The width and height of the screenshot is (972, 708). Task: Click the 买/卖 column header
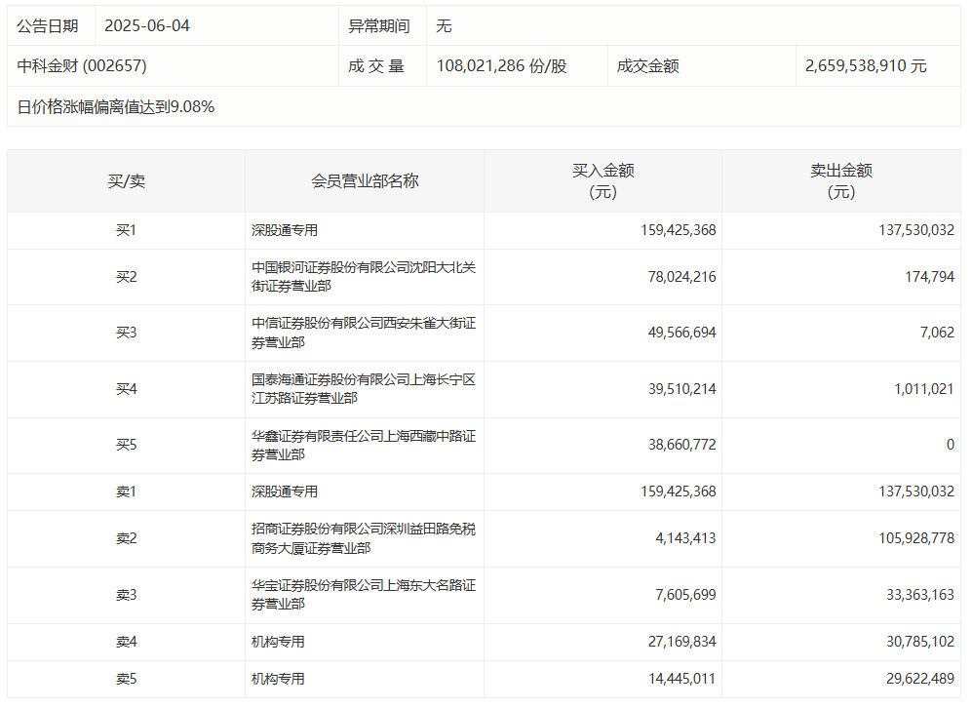tap(126, 181)
